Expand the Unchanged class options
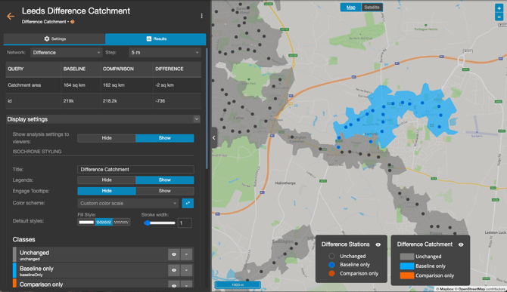 [187, 254]
